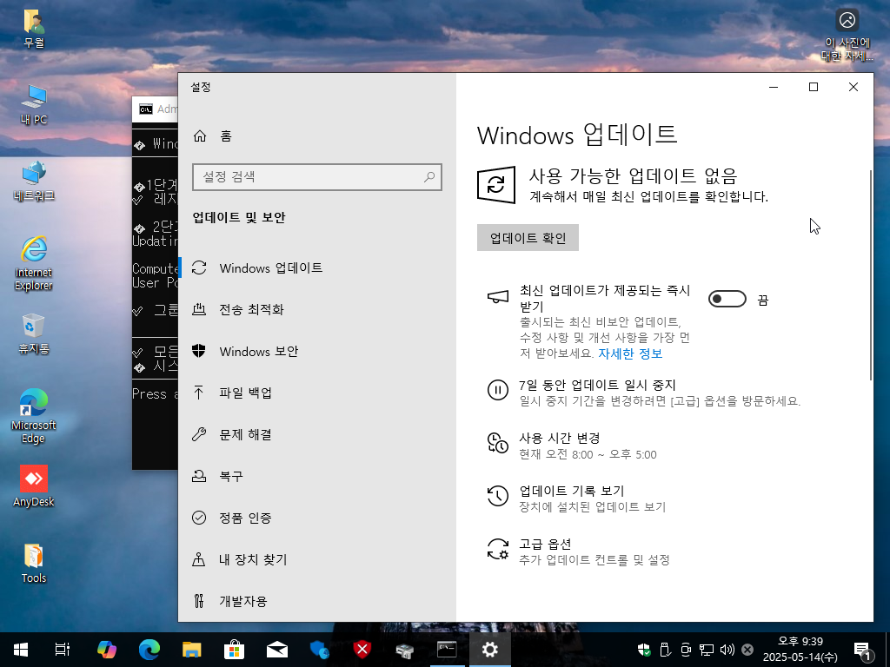Image resolution: width=890 pixels, height=667 pixels.
Task: Click the pause icon for 7일 동안 업데이트 일시 중지
Action: pyautogui.click(x=498, y=390)
